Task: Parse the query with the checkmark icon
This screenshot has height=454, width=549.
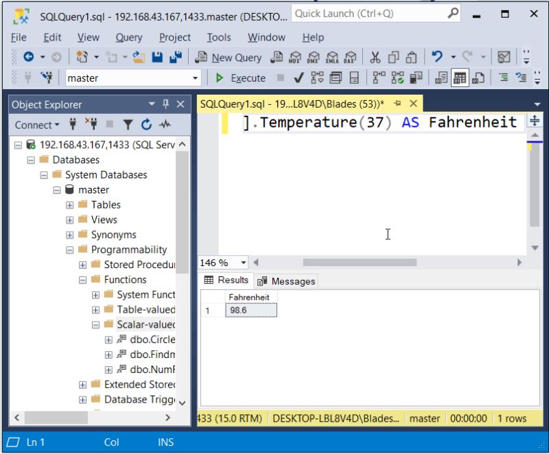Action: (299, 77)
